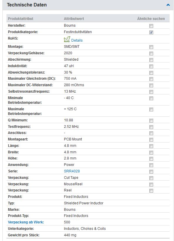Click the Verpackung ab Werk link
This screenshot has width=174, height=241.
pos(26,222)
